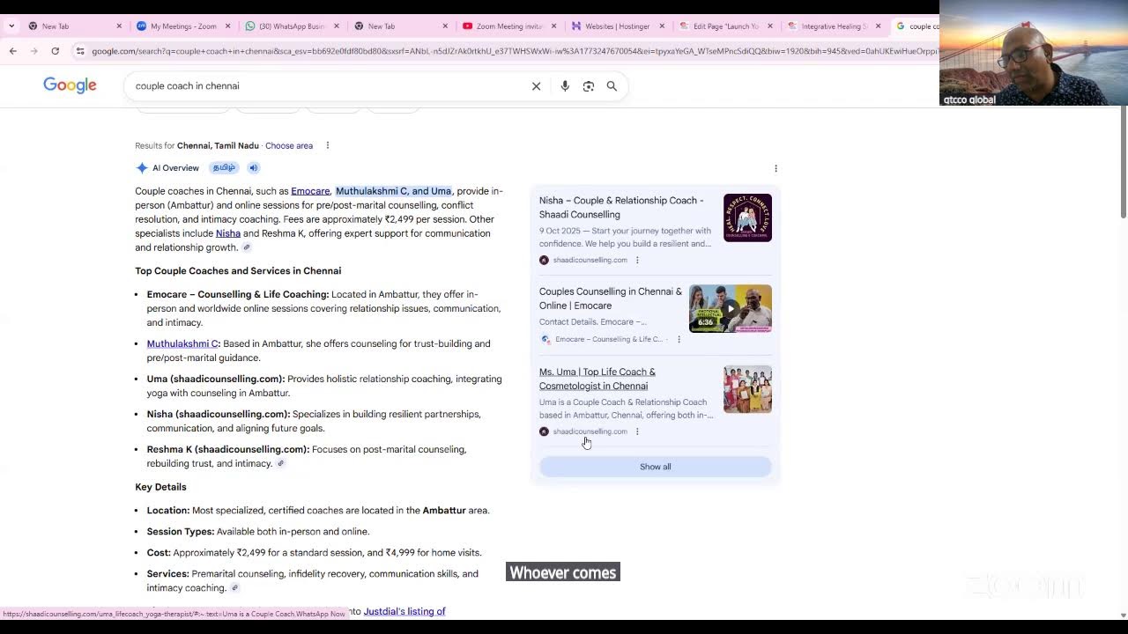Screen dimensions: 1128x634
Task: Listen to the AI Overview audio
Action: [x=253, y=168]
